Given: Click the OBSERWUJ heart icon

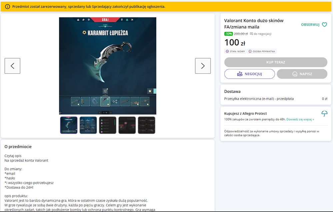Looking at the screenshot, I should [x=324, y=25].
